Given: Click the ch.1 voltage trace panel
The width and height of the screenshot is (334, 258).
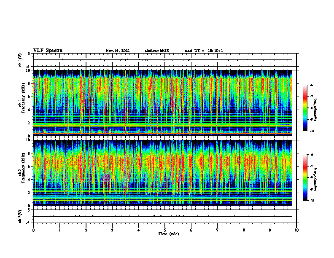Looking at the screenshot, I should [165, 60].
